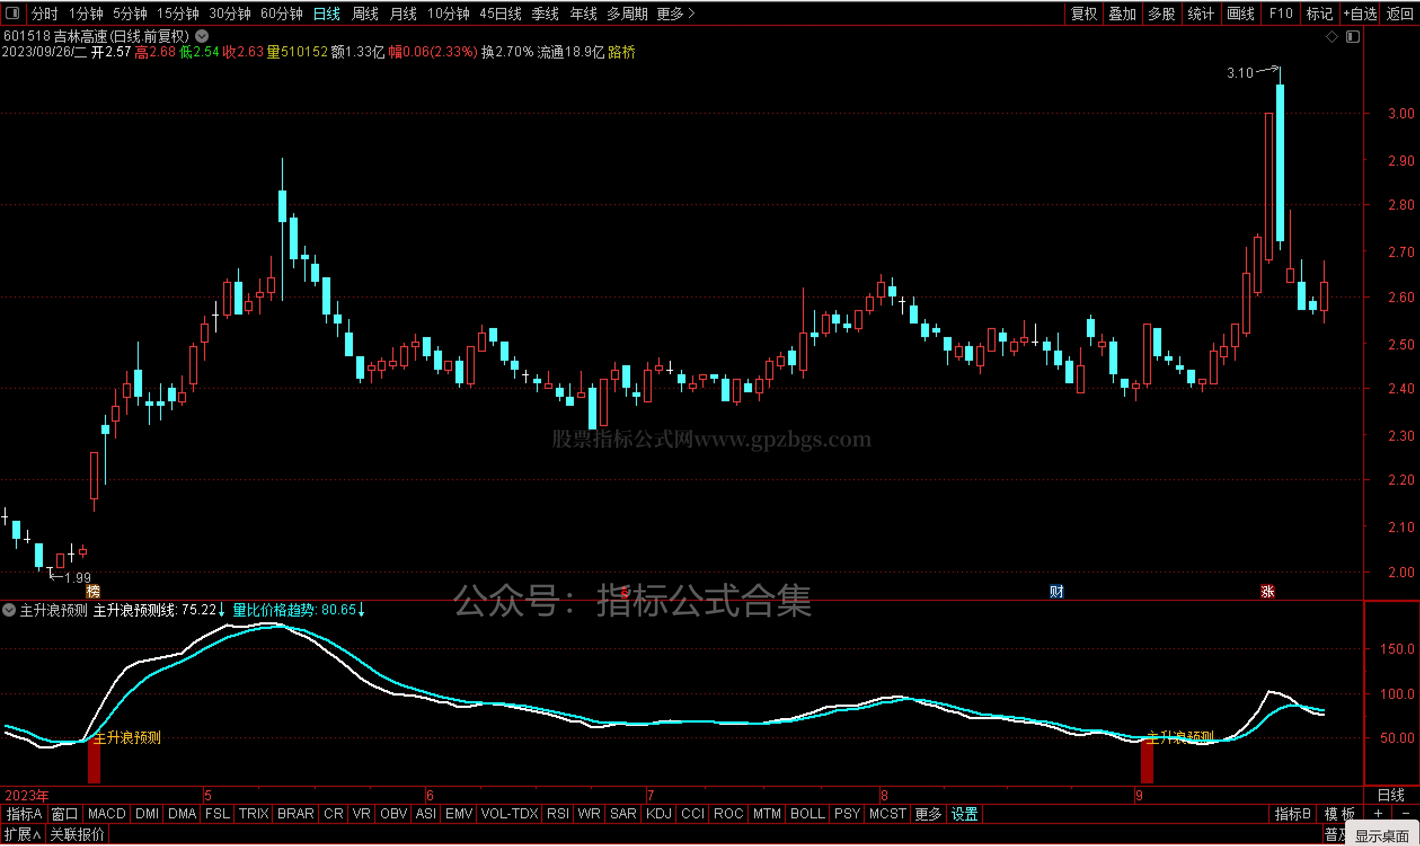
Task: Click the 3.10 high price label
Action: [1239, 73]
